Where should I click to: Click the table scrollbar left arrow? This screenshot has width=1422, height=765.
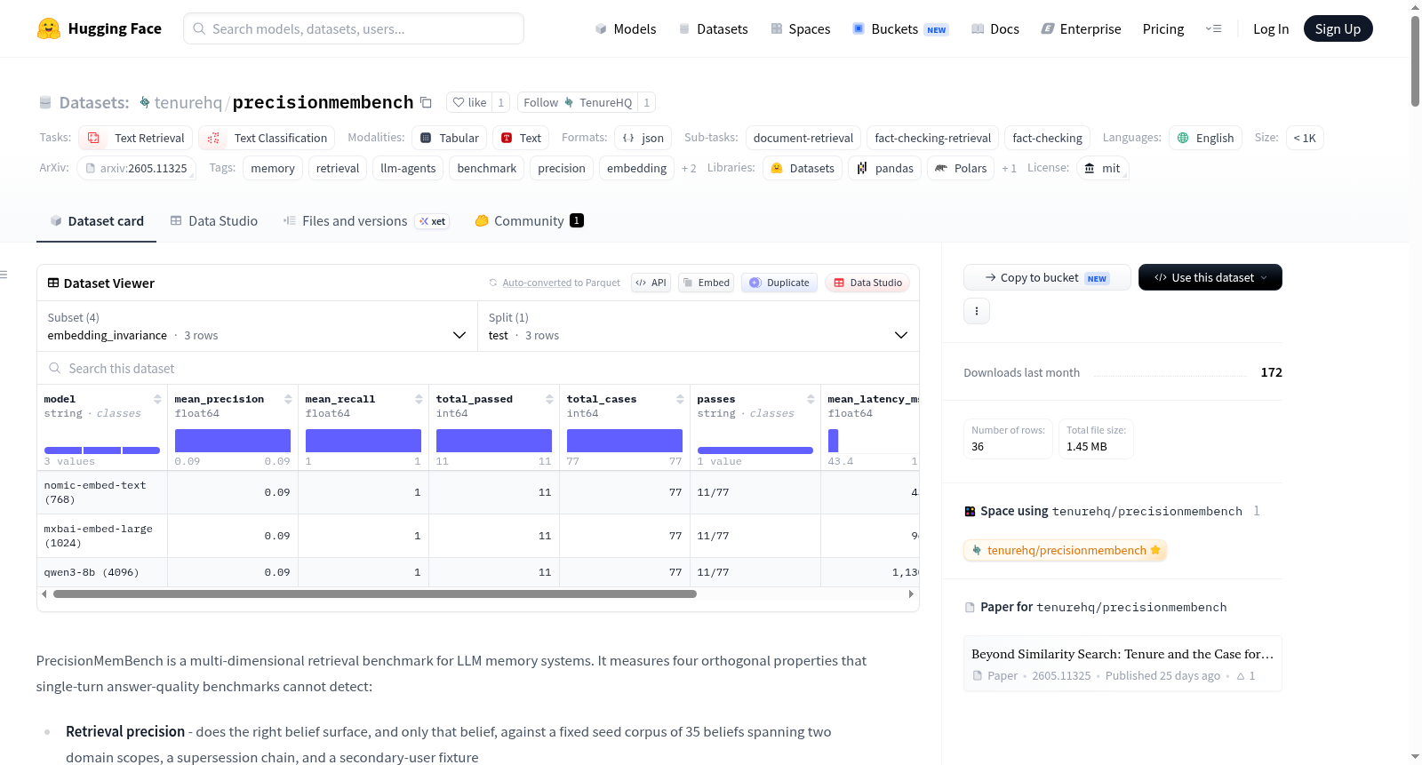44,594
